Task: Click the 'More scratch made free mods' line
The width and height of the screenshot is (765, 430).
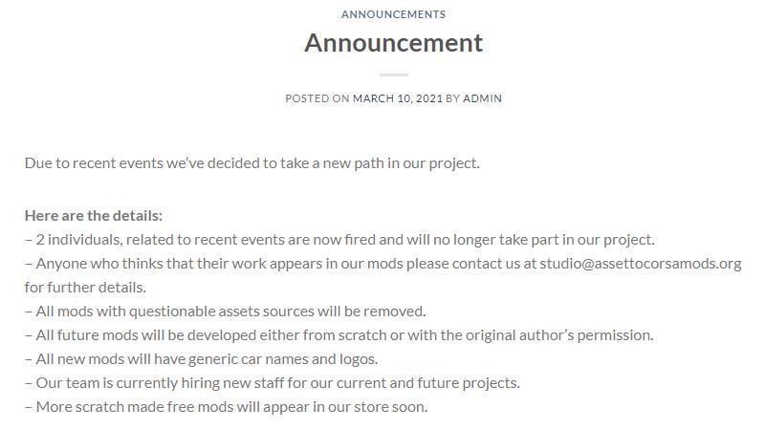Action: click(227, 407)
